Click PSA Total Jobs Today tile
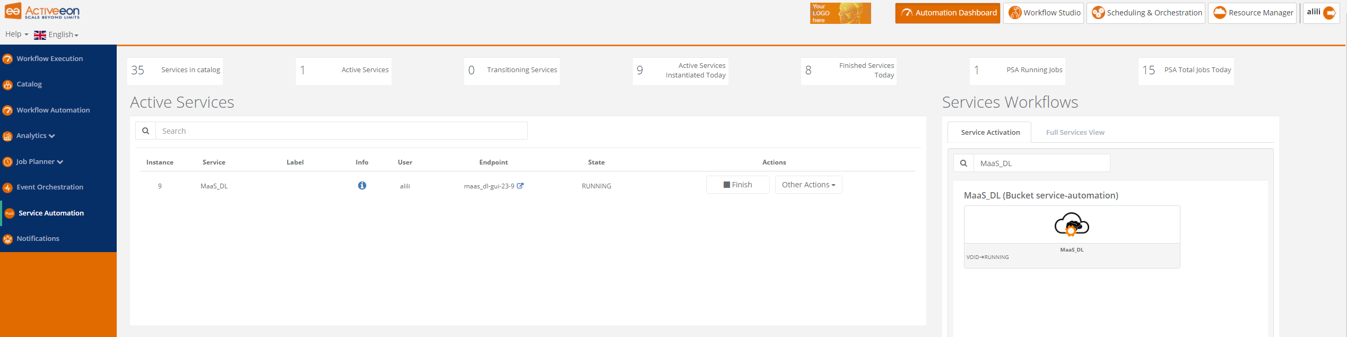Viewport: 1347px width, 337px height. [x=1186, y=71]
